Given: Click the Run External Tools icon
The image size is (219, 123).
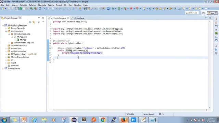Looking at the screenshot, I should pos(125,9).
